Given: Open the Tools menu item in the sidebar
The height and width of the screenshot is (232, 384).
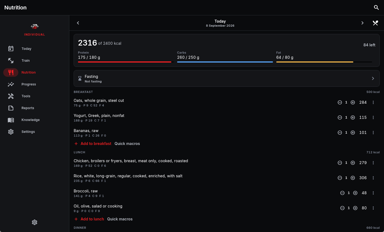Looking at the screenshot, I should click(x=35, y=96).
